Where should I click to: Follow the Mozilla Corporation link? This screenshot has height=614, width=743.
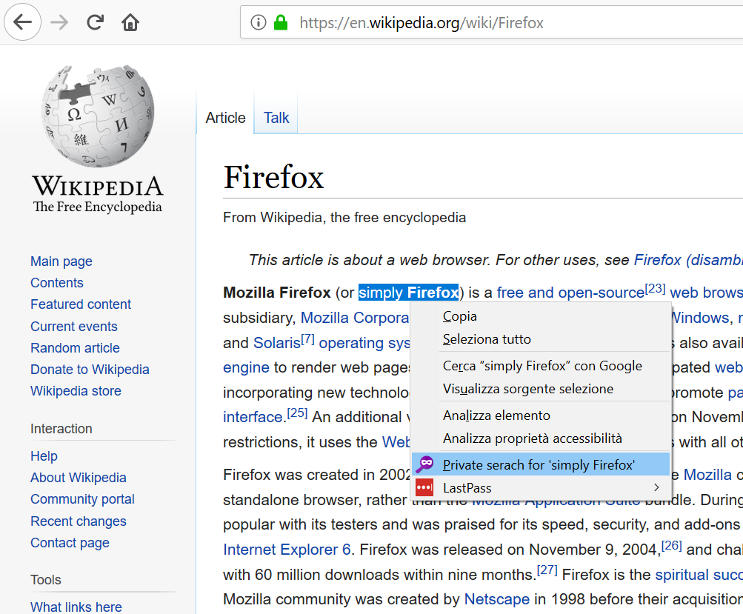point(355,318)
